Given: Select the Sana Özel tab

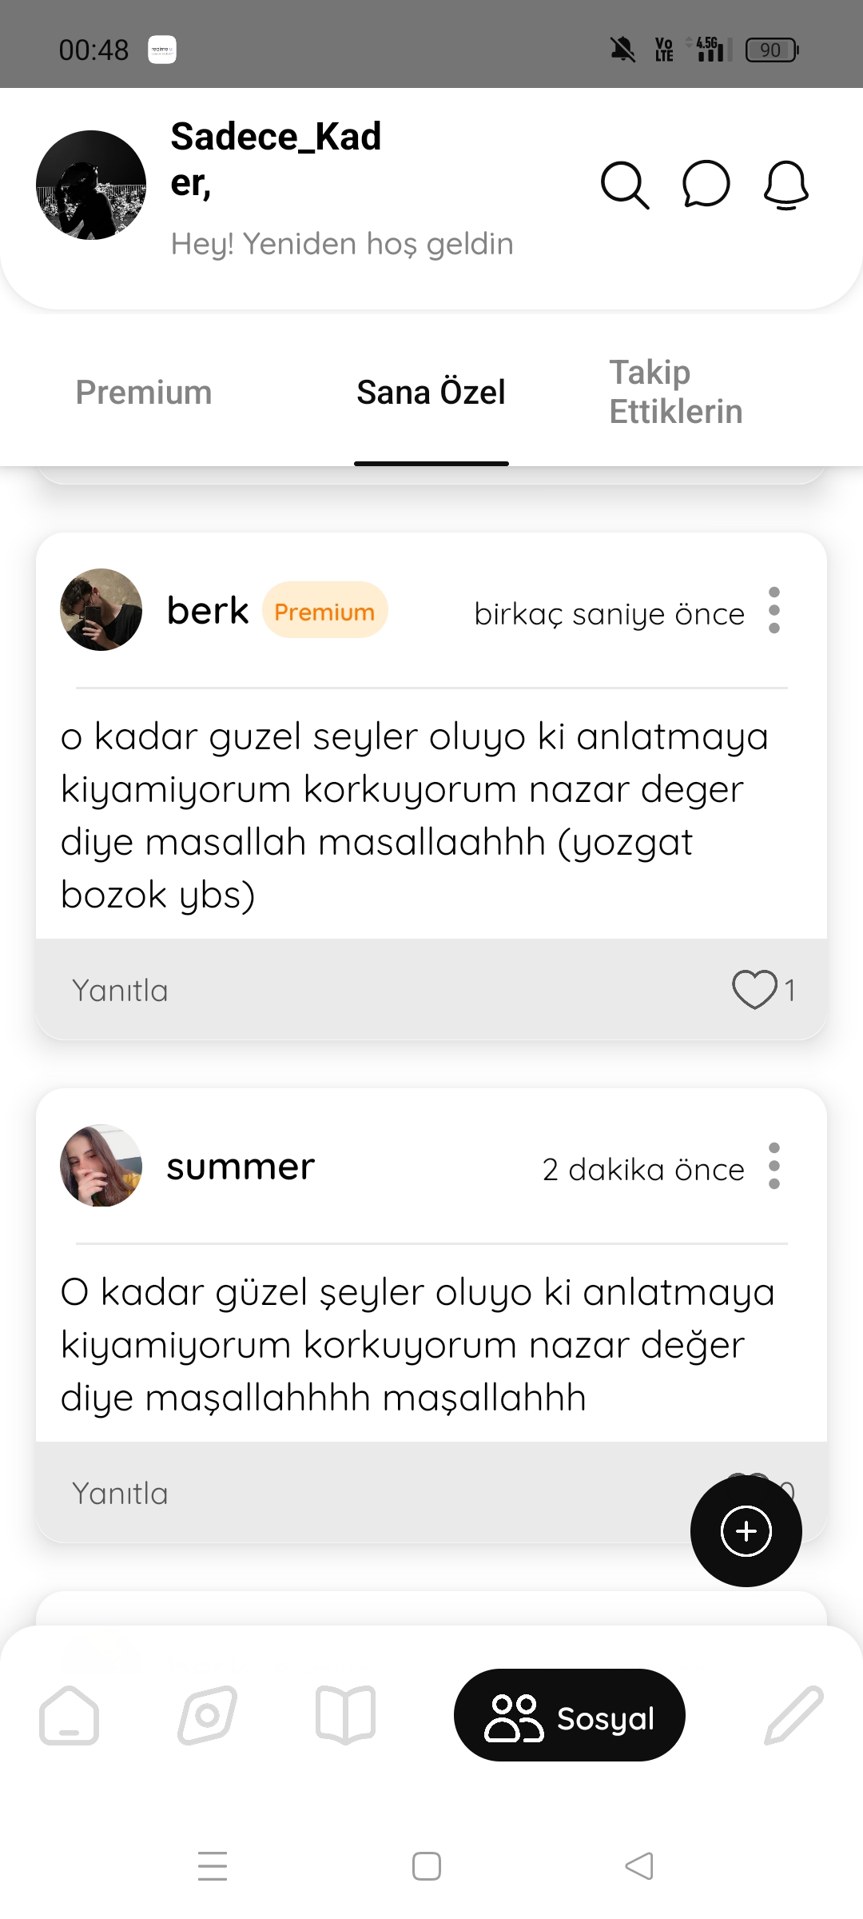Looking at the screenshot, I should [x=431, y=392].
